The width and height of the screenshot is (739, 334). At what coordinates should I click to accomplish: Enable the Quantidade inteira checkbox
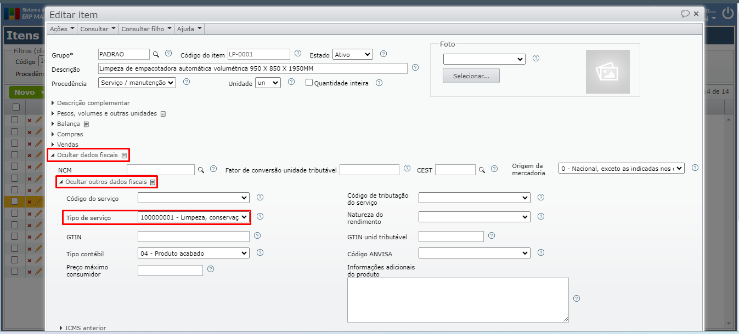click(309, 83)
